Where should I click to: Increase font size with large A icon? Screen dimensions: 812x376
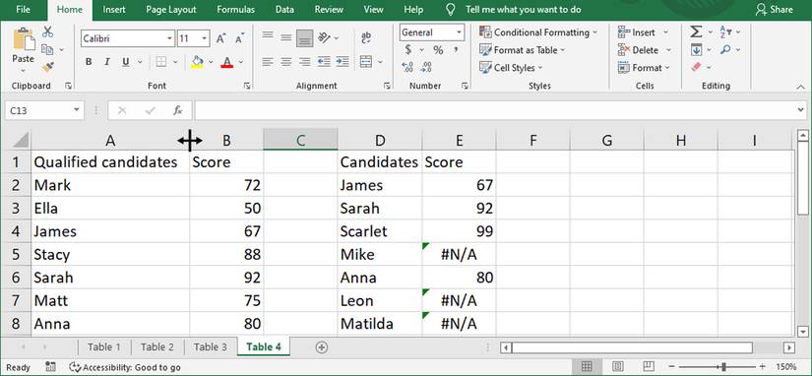tap(220, 38)
